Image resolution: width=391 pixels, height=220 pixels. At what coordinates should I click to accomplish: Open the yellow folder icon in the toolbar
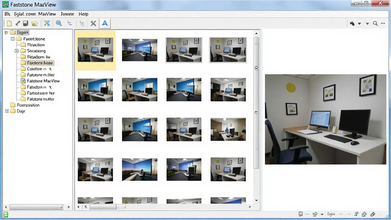tap(35, 23)
